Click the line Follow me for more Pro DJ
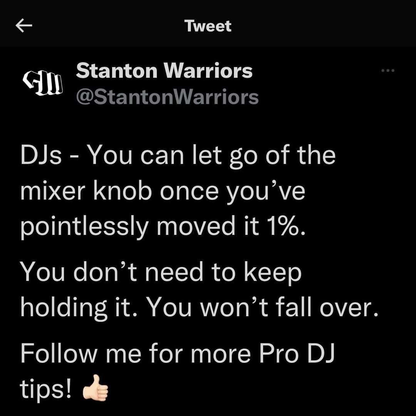416x416 pixels. pyautogui.click(x=178, y=354)
